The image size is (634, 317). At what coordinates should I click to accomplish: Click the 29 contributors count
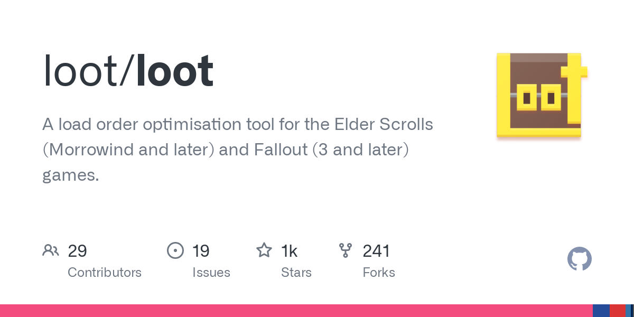[x=77, y=251]
